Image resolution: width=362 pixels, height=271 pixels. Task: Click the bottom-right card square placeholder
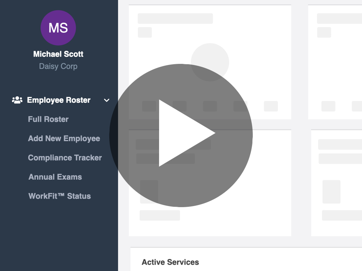pyautogui.click(x=331, y=192)
